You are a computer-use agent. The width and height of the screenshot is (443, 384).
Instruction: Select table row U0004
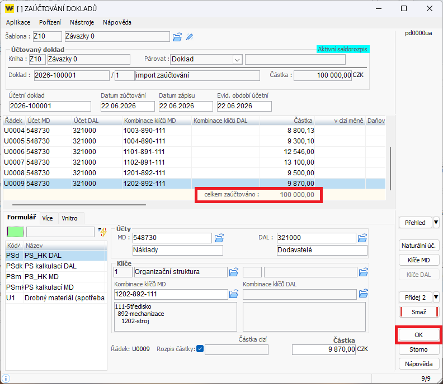click(x=195, y=131)
